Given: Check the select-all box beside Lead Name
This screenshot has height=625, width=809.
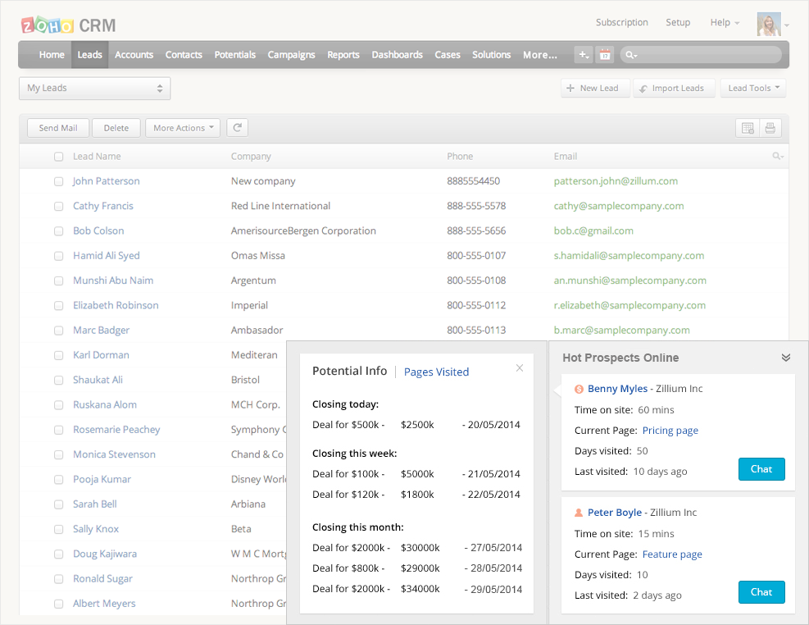Looking at the screenshot, I should pyautogui.click(x=59, y=157).
